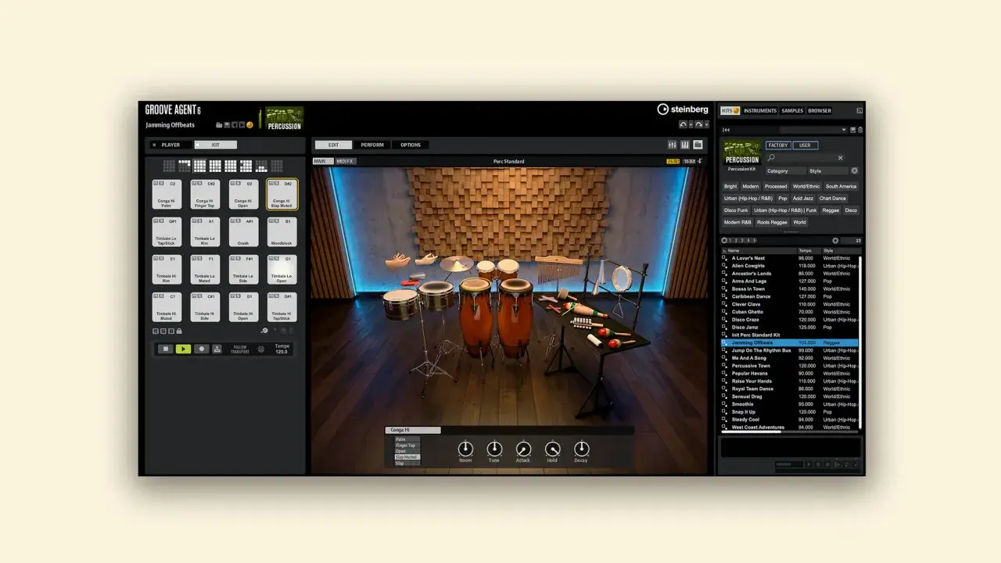Click the reset filter rewind icon
Screen dimensions: 1001x563
(x=727, y=130)
